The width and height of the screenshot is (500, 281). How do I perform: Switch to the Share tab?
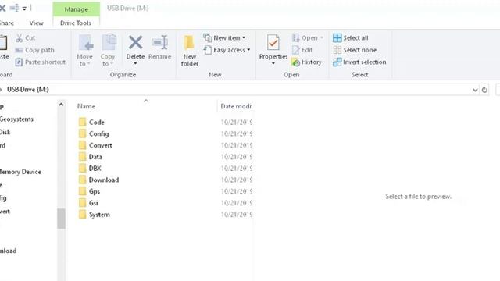click(6, 23)
